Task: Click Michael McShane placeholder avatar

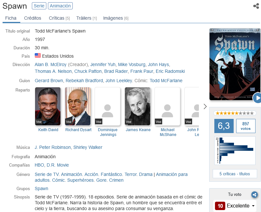Action: click(x=167, y=106)
